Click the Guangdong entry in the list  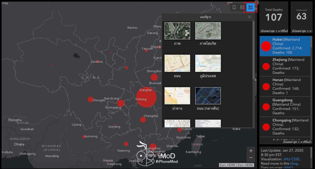(x=285, y=107)
